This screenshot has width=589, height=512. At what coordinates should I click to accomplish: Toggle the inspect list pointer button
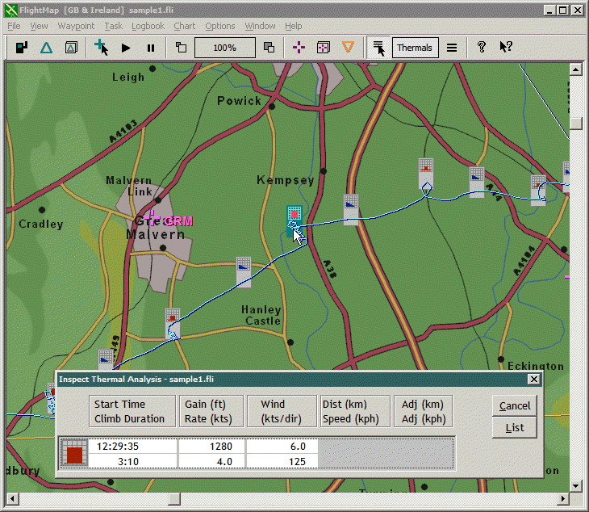(378, 48)
